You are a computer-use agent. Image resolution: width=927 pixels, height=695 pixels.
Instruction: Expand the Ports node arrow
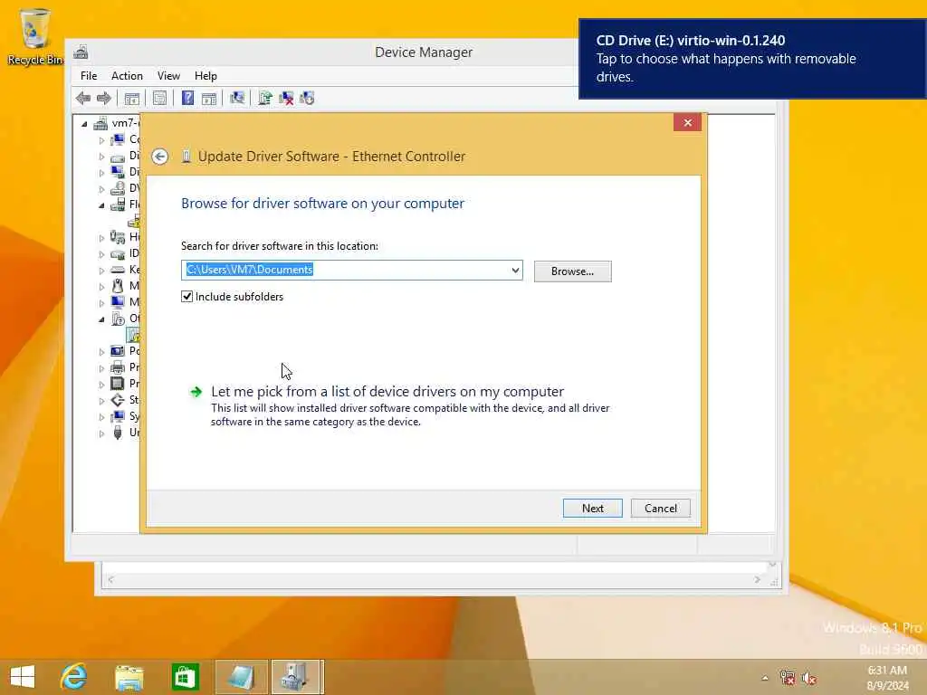point(101,352)
